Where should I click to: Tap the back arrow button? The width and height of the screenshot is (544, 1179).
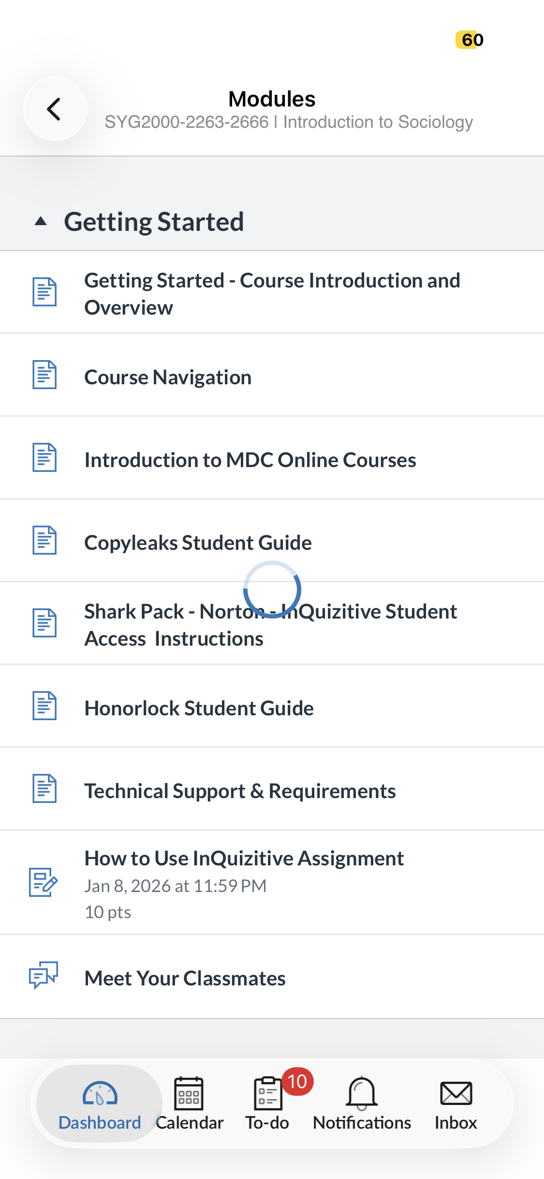55,109
